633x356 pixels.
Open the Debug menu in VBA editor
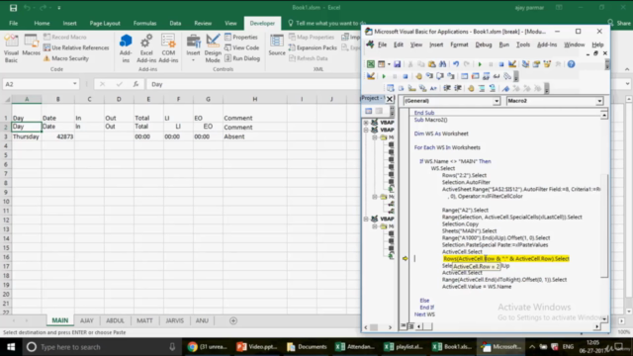click(x=484, y=44)
